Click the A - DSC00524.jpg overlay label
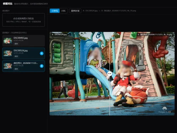177x133 pixels. (59, 34)
